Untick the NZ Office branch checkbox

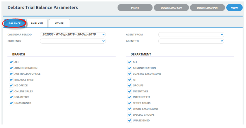pos(11,86)
